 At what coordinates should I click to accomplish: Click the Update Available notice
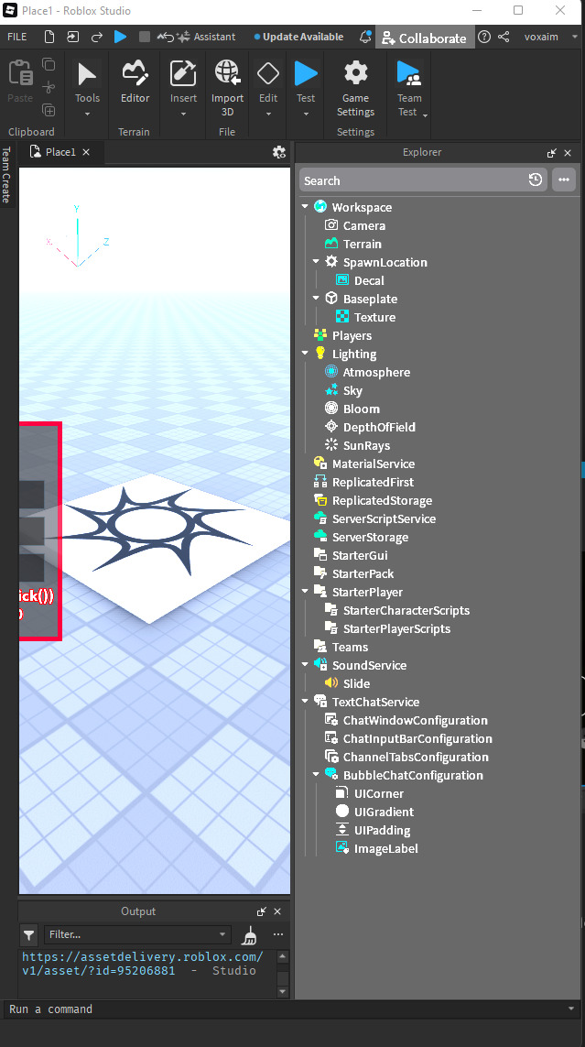(x=298, y=37)
